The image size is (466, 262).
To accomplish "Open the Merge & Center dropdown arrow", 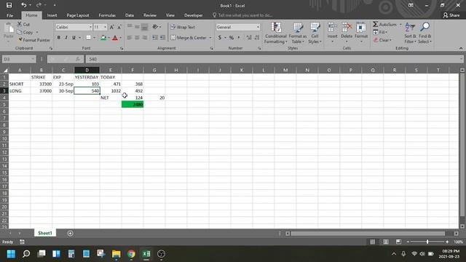I will point(210,38).
